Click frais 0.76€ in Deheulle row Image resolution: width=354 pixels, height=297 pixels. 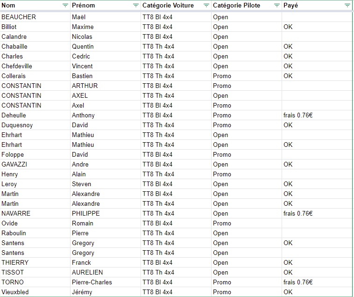tap(317, 115)
